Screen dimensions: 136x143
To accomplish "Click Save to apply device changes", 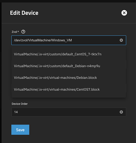I will click(x=20, y=130).
